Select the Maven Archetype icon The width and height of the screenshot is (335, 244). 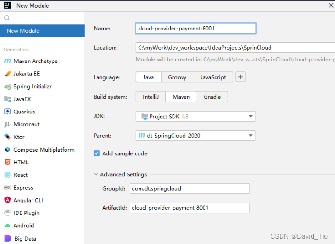pyautogui.click(x=8, y=61)
